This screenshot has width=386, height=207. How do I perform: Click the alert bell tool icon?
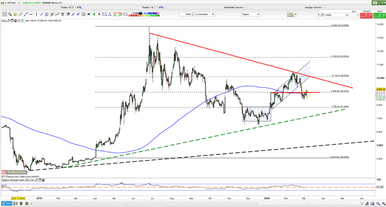[15, 14]
